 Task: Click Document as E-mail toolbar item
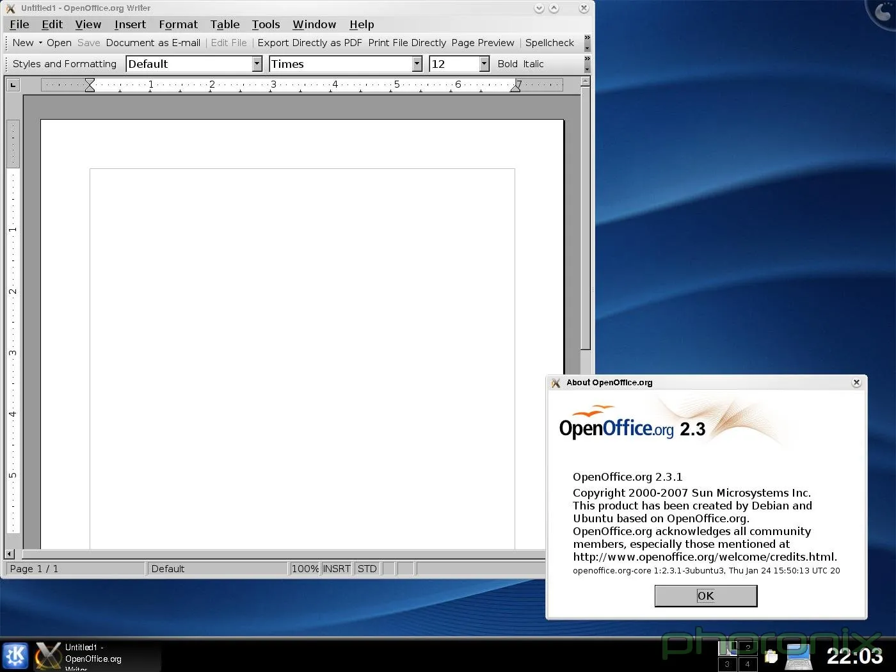[153, 43]
